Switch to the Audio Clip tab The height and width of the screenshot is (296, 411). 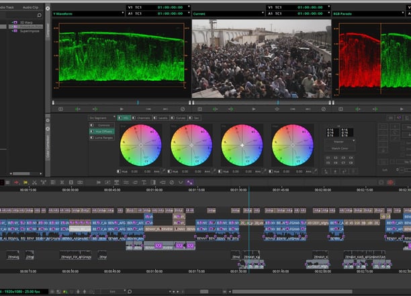click(32, 6)
